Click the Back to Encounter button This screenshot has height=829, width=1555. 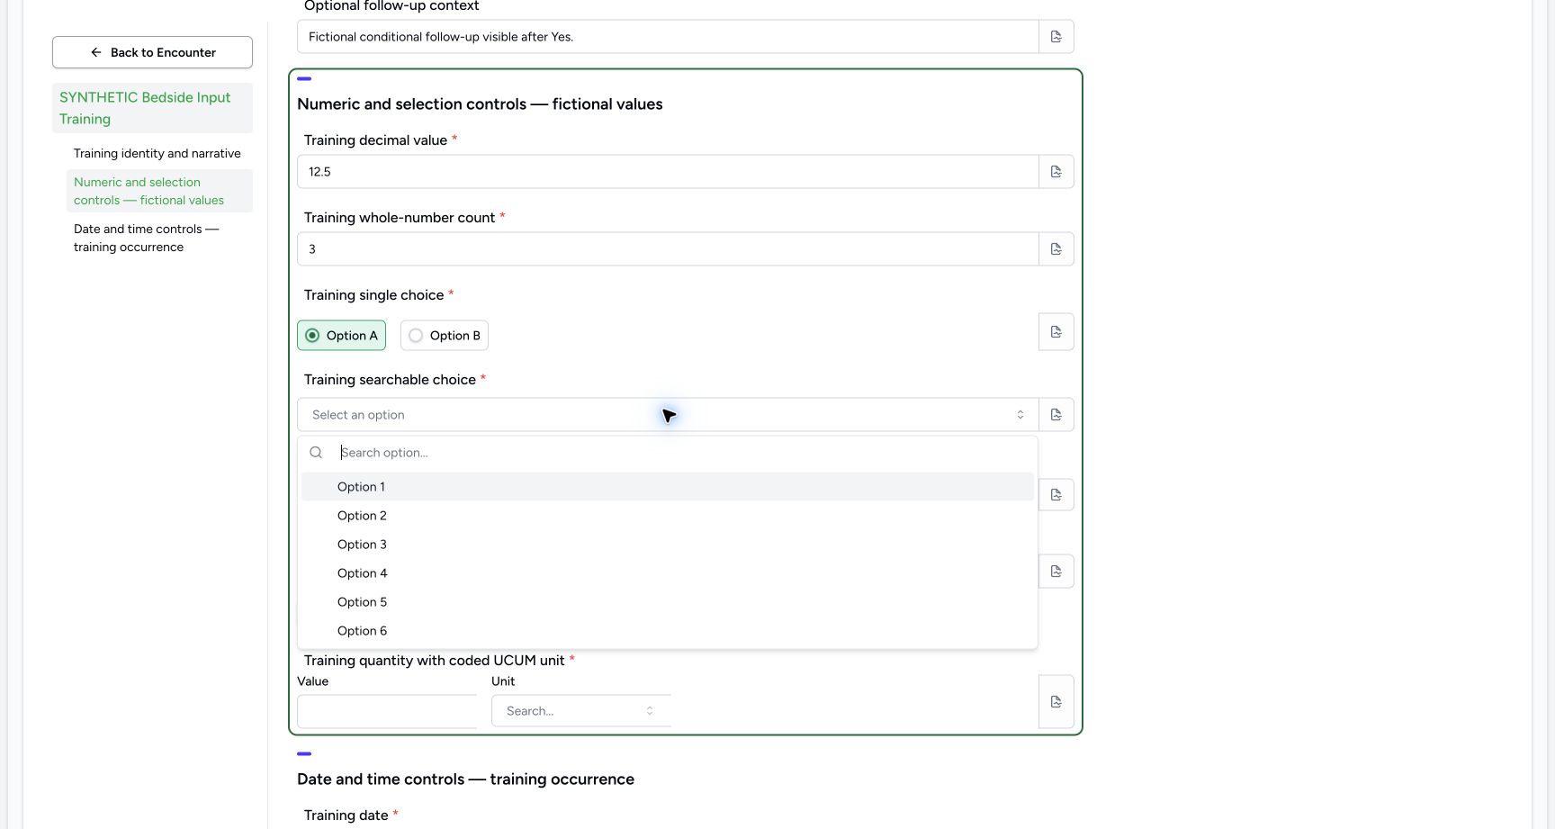(152, 52)
